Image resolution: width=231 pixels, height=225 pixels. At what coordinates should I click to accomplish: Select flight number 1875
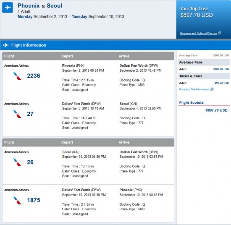tap(34, 200)
